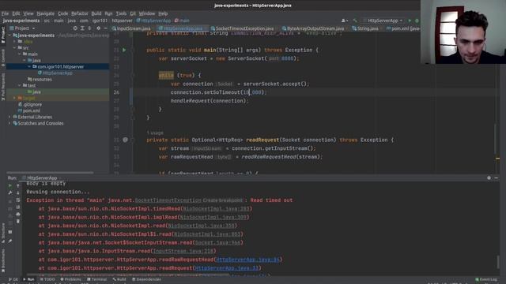This screenshot has width=506, height=284.
Task: Click the Debug bug icon in toolbar
Action: click(x=417, y=21)
